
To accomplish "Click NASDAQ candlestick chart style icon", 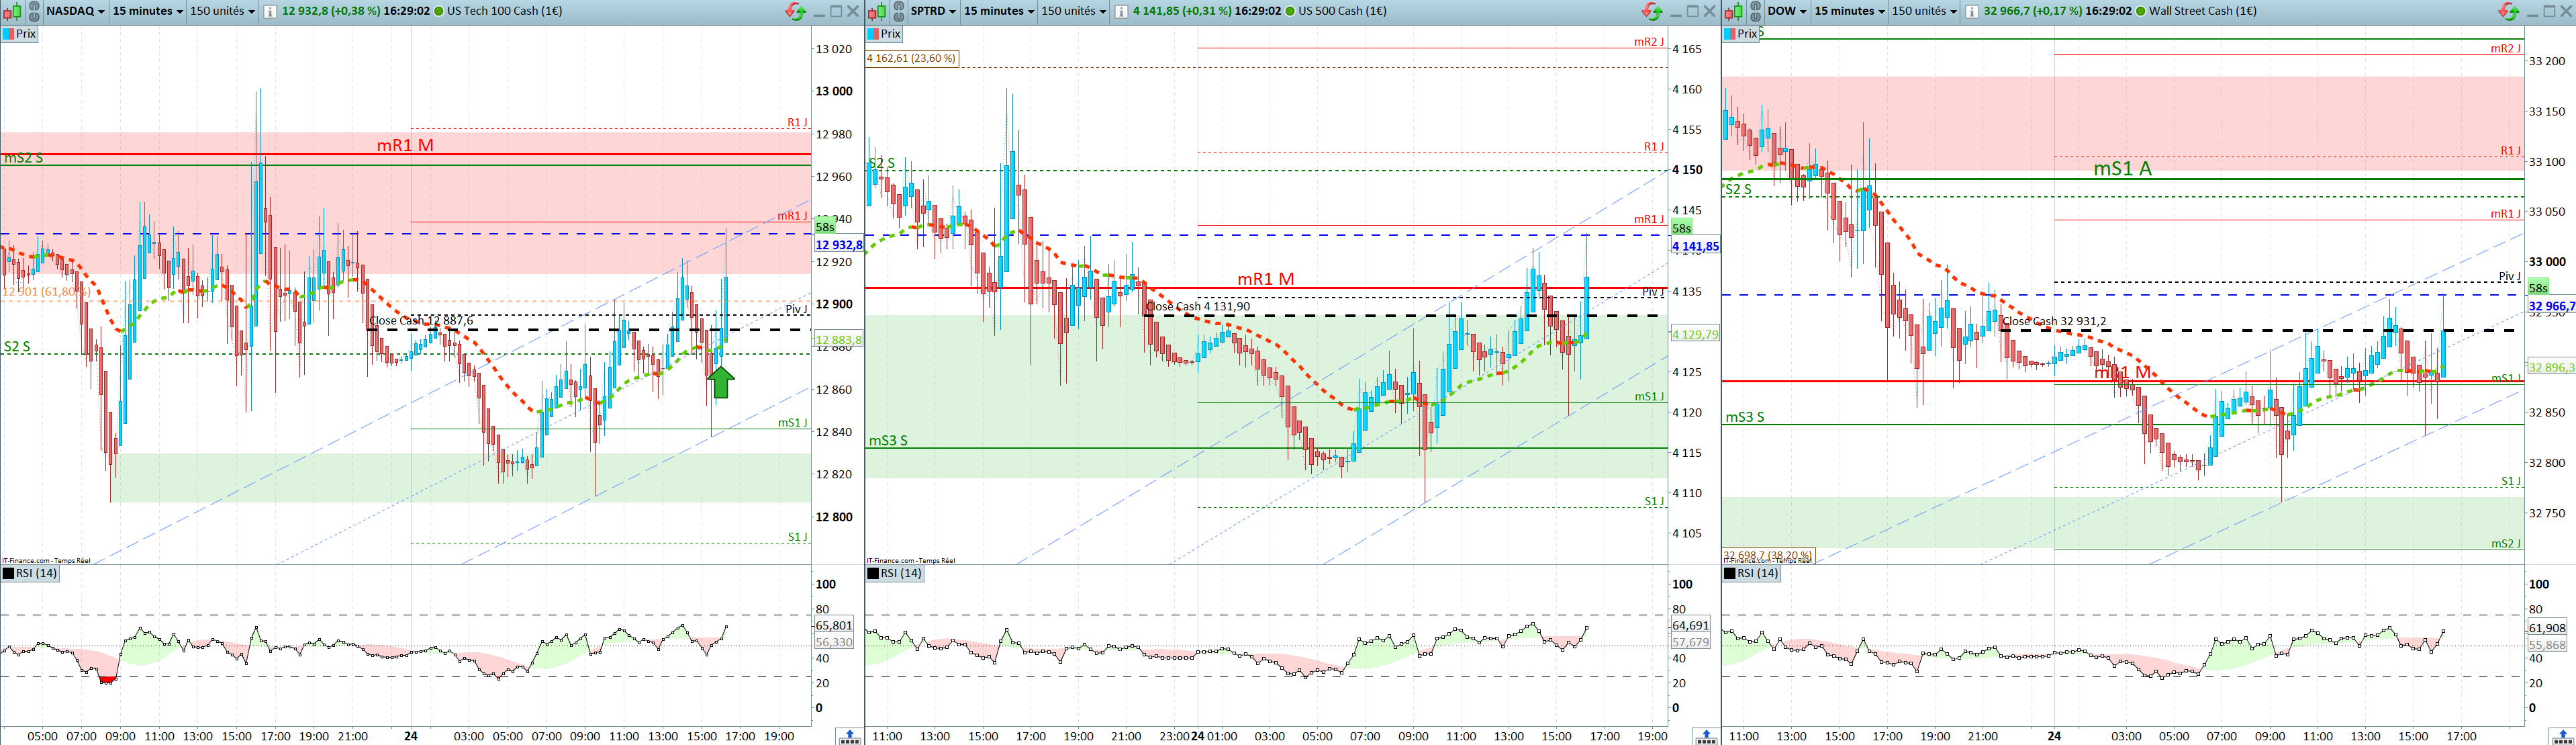I will pyautogui.click(x=12, y=11).
